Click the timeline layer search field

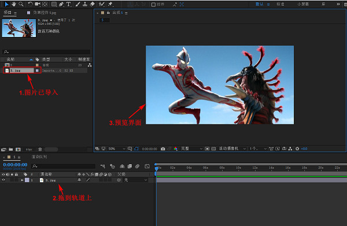tap(63, 166)
